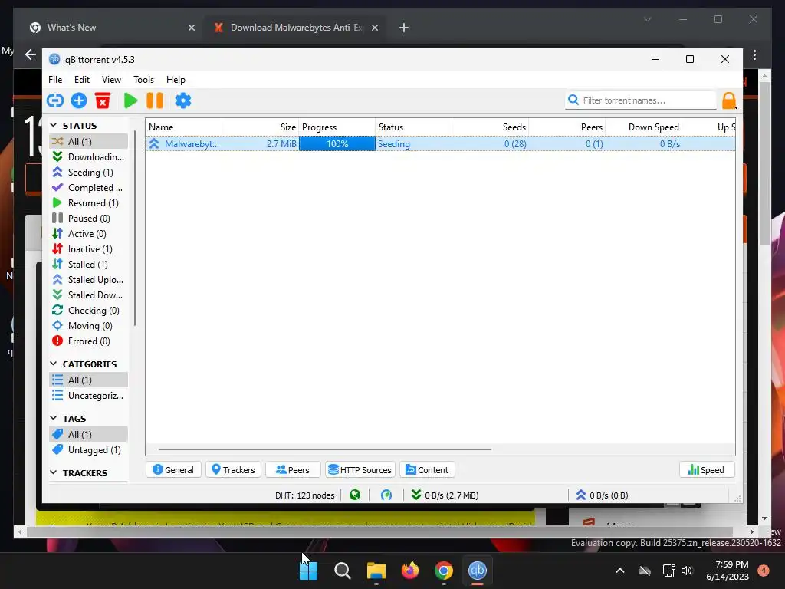Click the Add Torrent File plus icon
The image size is (785, 589).
(79, 100)
